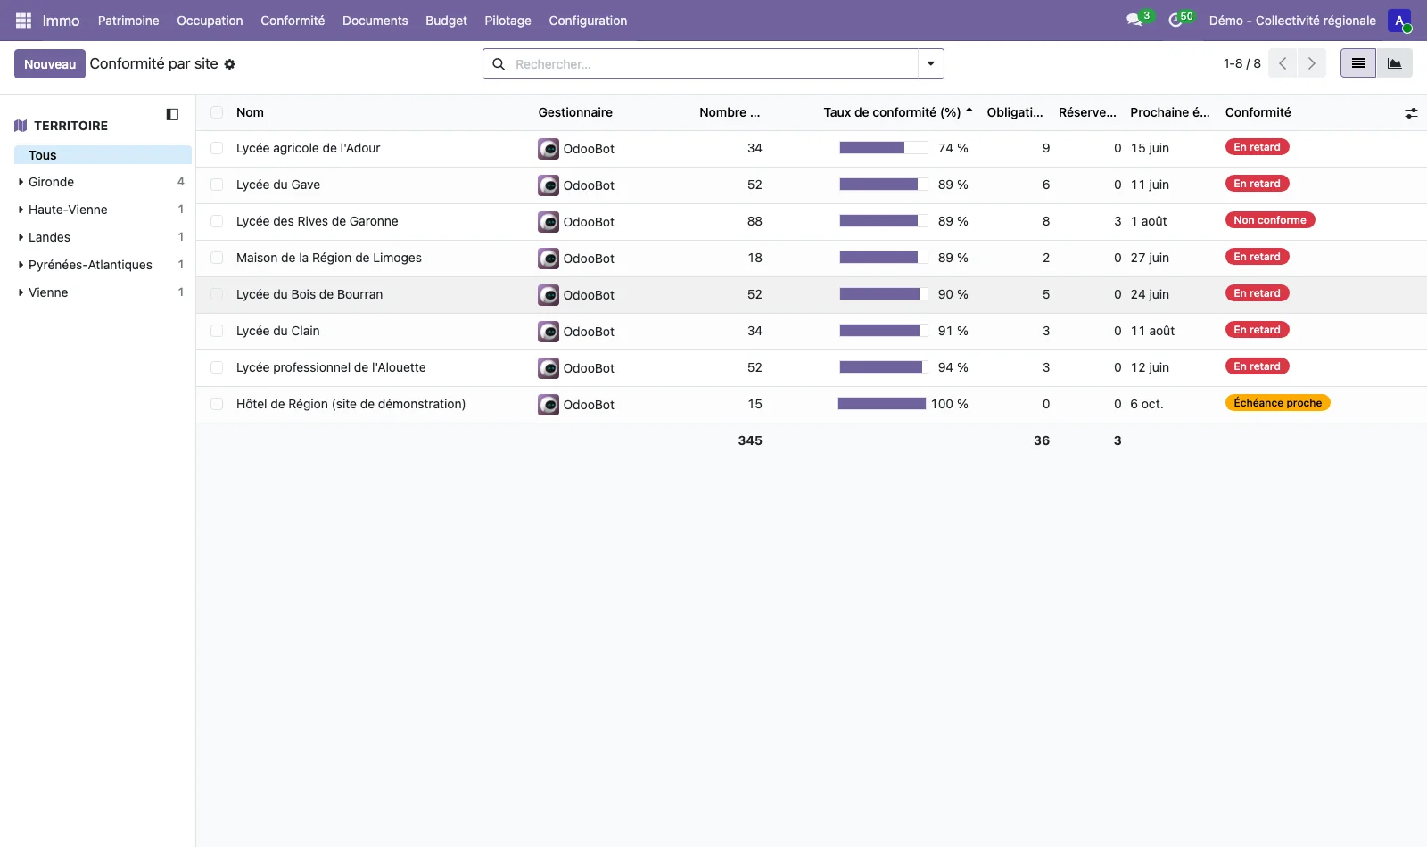Open the activities clock icon

coord(1175,21)
